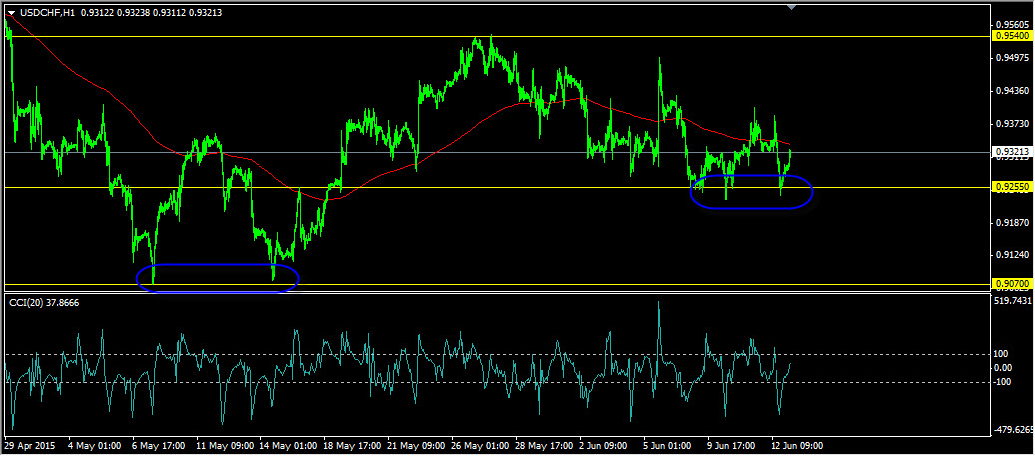This screenshot has width=1035, height=456.
Task: Click the 0.91870 price scale value
Action: 1013,222
